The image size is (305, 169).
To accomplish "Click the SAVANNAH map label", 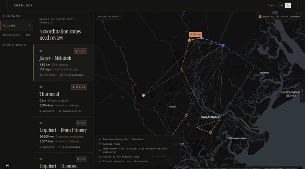I will point(210,117).
